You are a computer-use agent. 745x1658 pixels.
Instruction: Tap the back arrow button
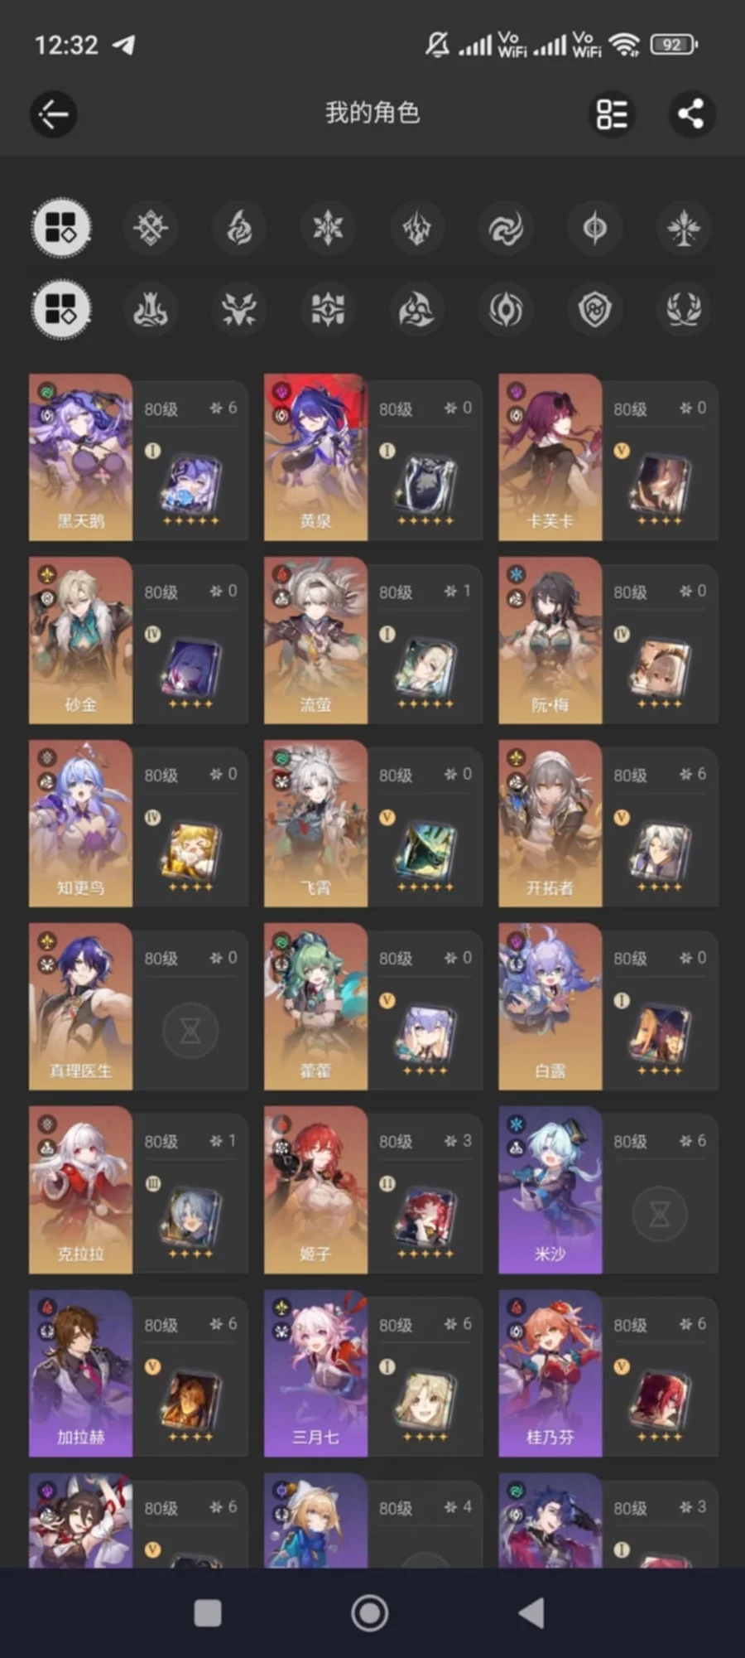pos(54,114)
